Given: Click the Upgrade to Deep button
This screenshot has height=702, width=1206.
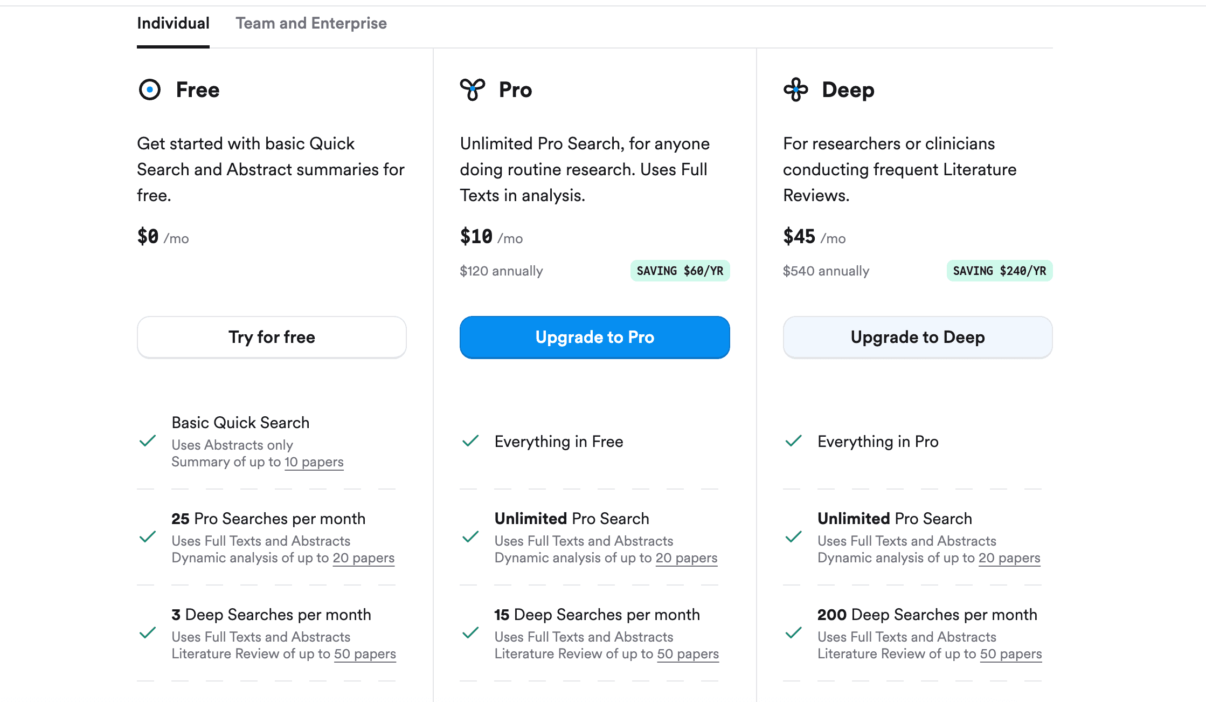Looking at the screenshot, I should point(917,337).
